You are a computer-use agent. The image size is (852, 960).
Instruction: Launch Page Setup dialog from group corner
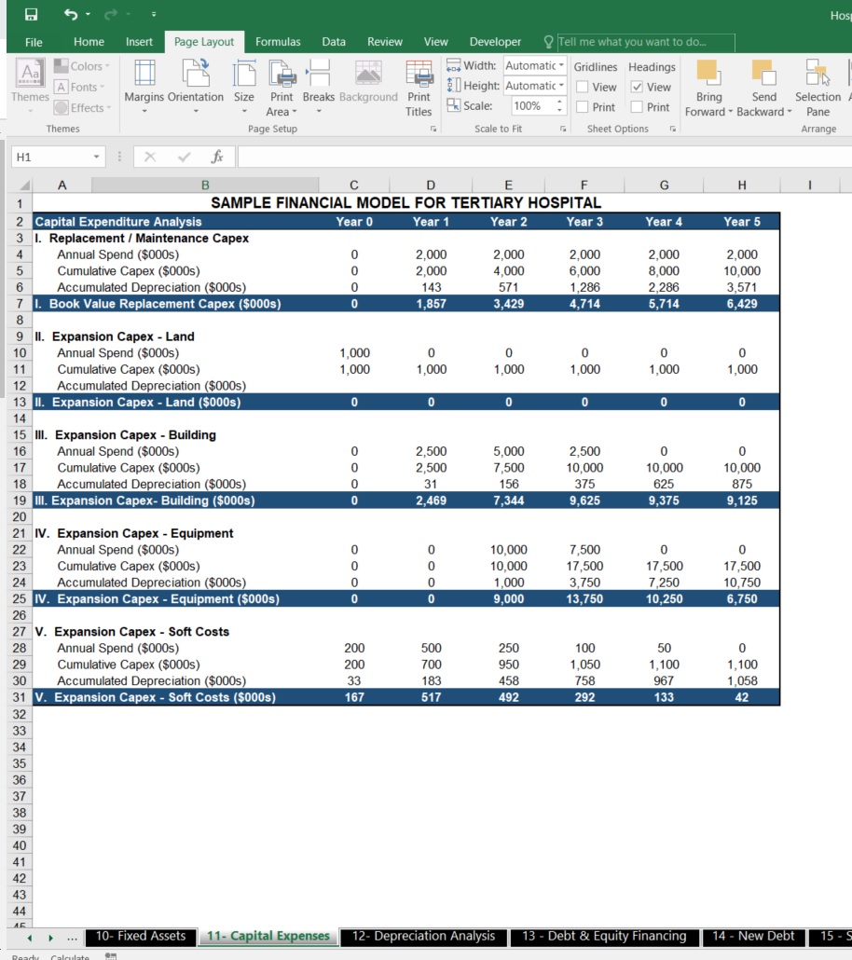pyautogui.click(x=433, y=130)
